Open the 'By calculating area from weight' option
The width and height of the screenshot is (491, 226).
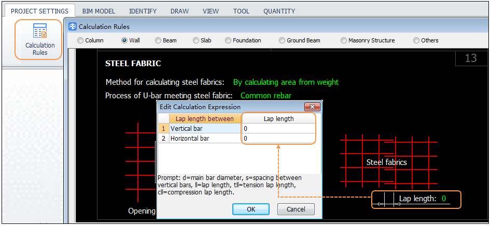click(286, 82)
